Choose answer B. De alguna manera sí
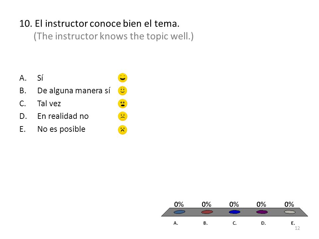 [65, 91]
